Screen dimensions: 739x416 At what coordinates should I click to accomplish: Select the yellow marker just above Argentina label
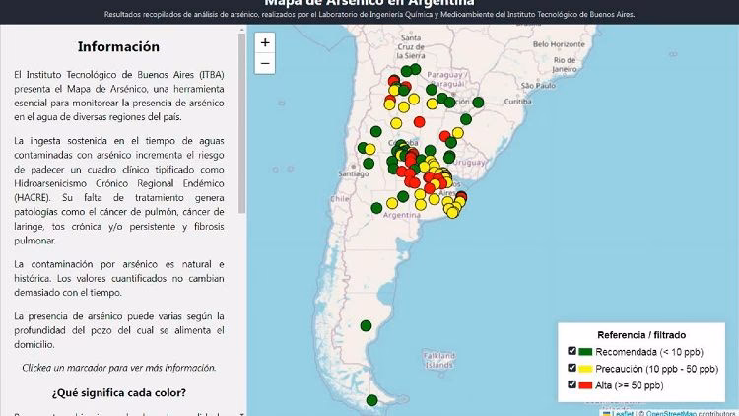[x=392, y=203]
